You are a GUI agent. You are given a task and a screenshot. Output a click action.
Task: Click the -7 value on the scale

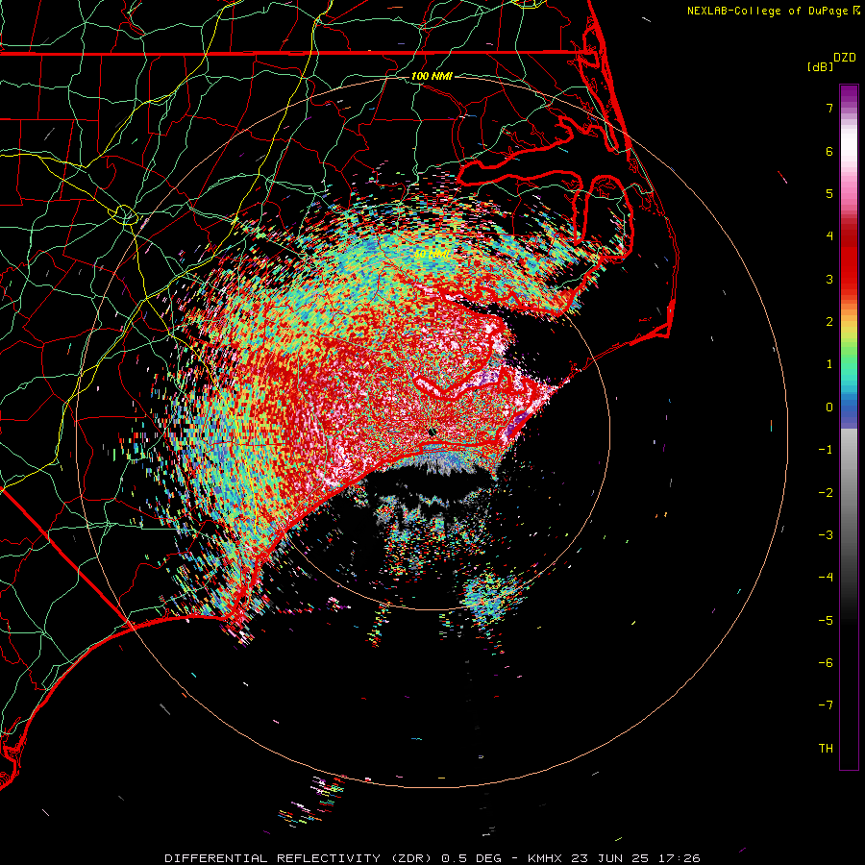[x=826, y=705]
